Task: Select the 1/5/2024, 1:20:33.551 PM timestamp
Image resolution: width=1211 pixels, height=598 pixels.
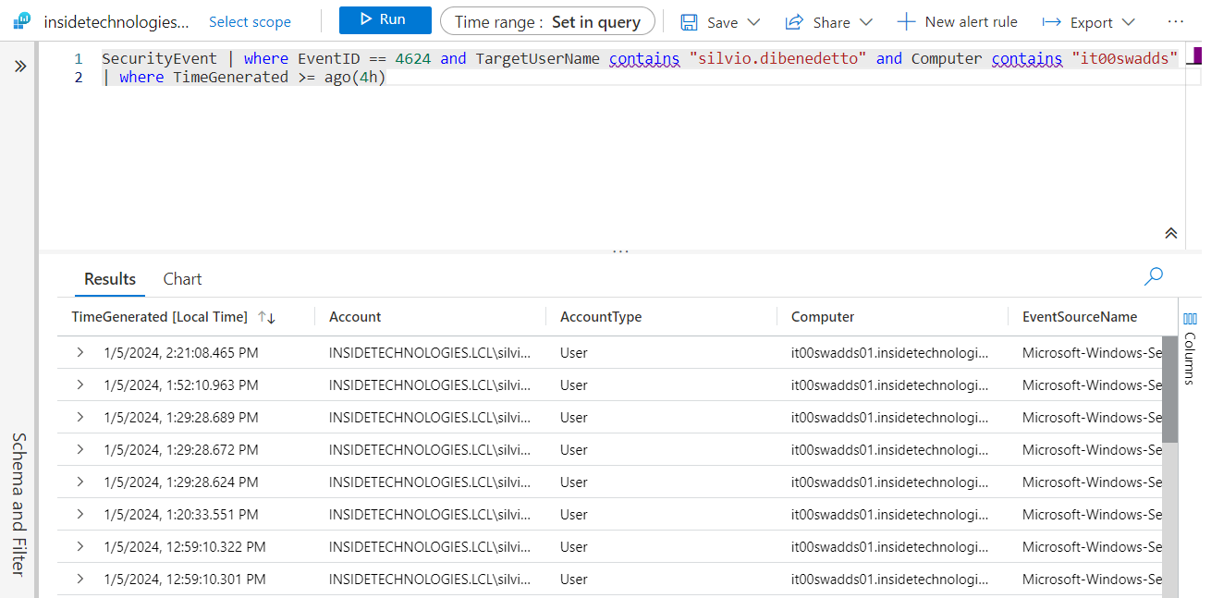Action: [181, 515]
